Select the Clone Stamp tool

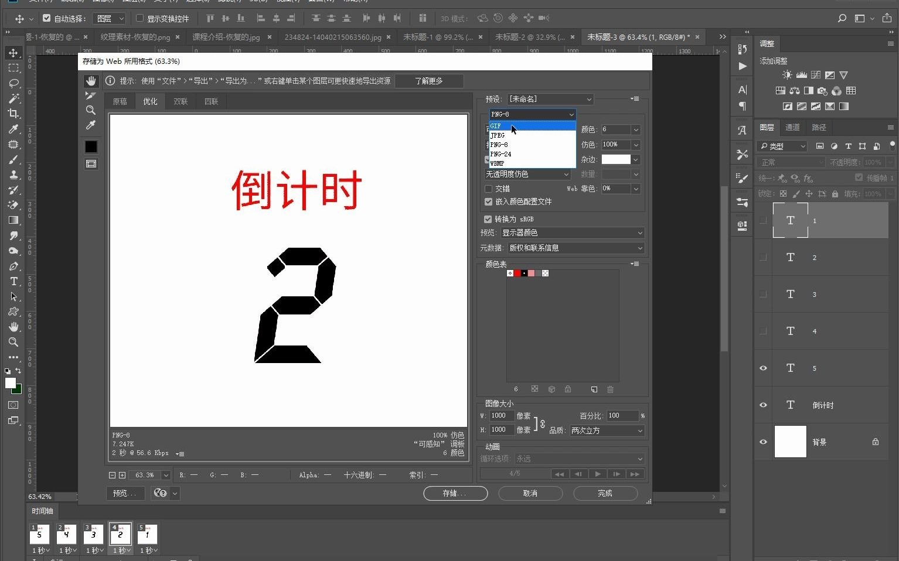13,175
